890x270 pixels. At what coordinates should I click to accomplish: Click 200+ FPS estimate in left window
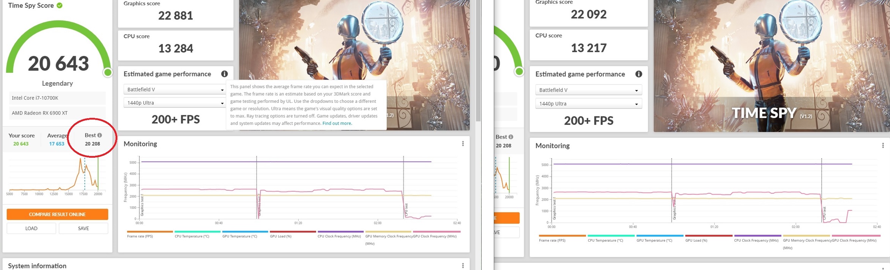[x=176, y=119]
